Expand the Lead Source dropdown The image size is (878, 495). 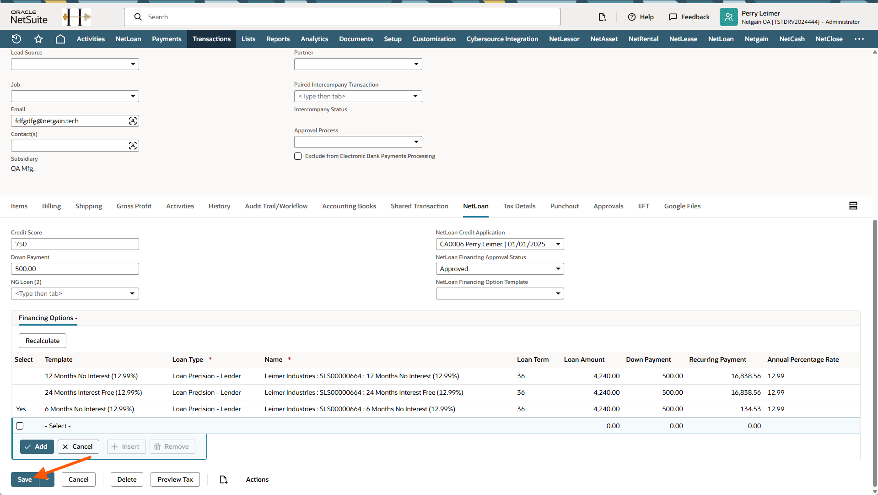(133, 64)
